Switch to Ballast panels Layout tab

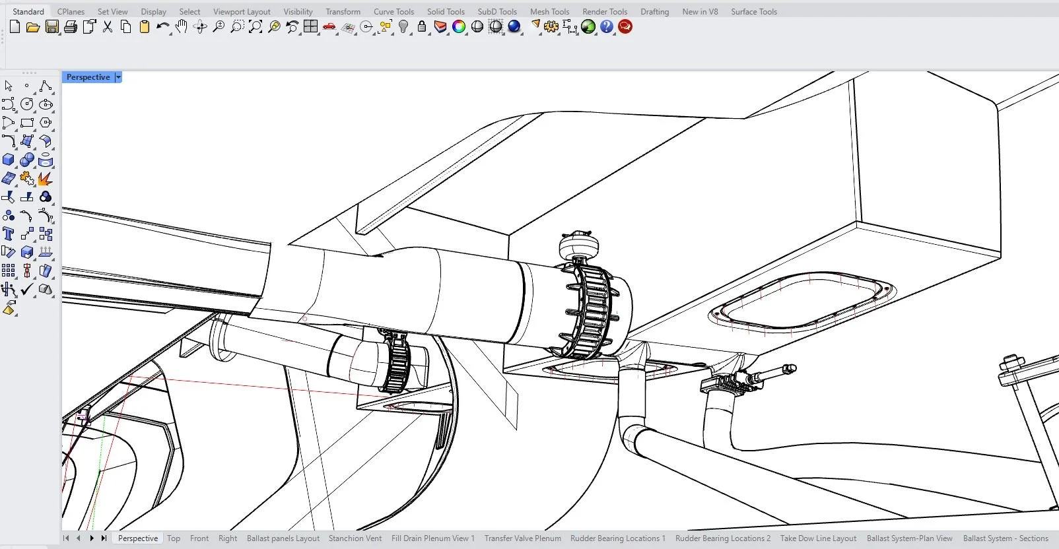point(283,538)
